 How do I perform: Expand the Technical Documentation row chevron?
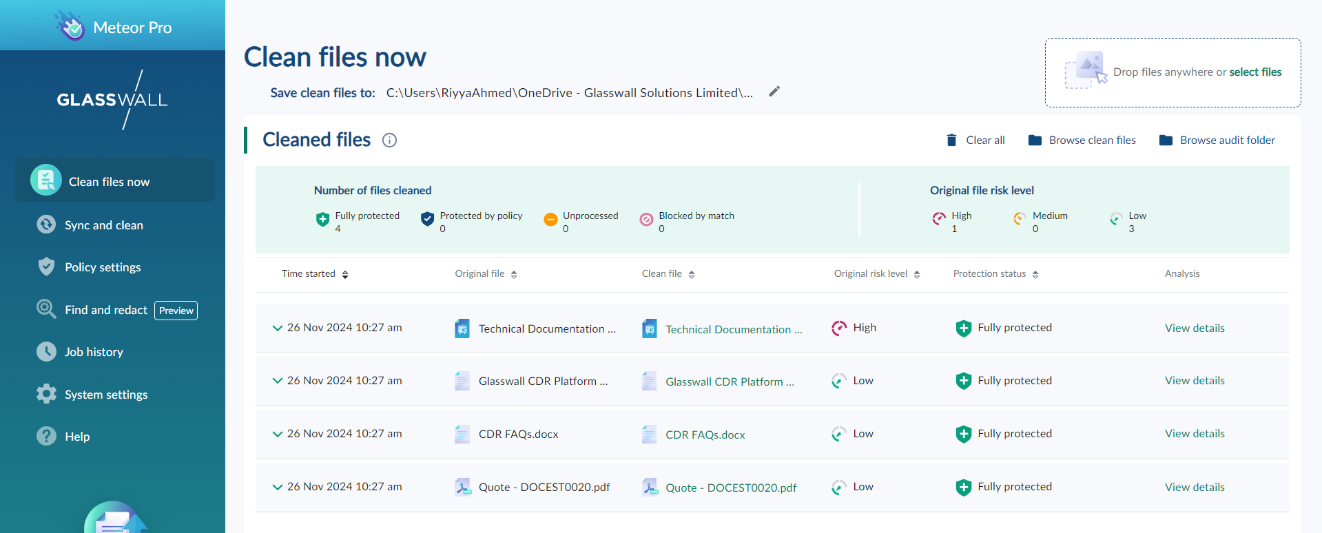pos(277,328)
